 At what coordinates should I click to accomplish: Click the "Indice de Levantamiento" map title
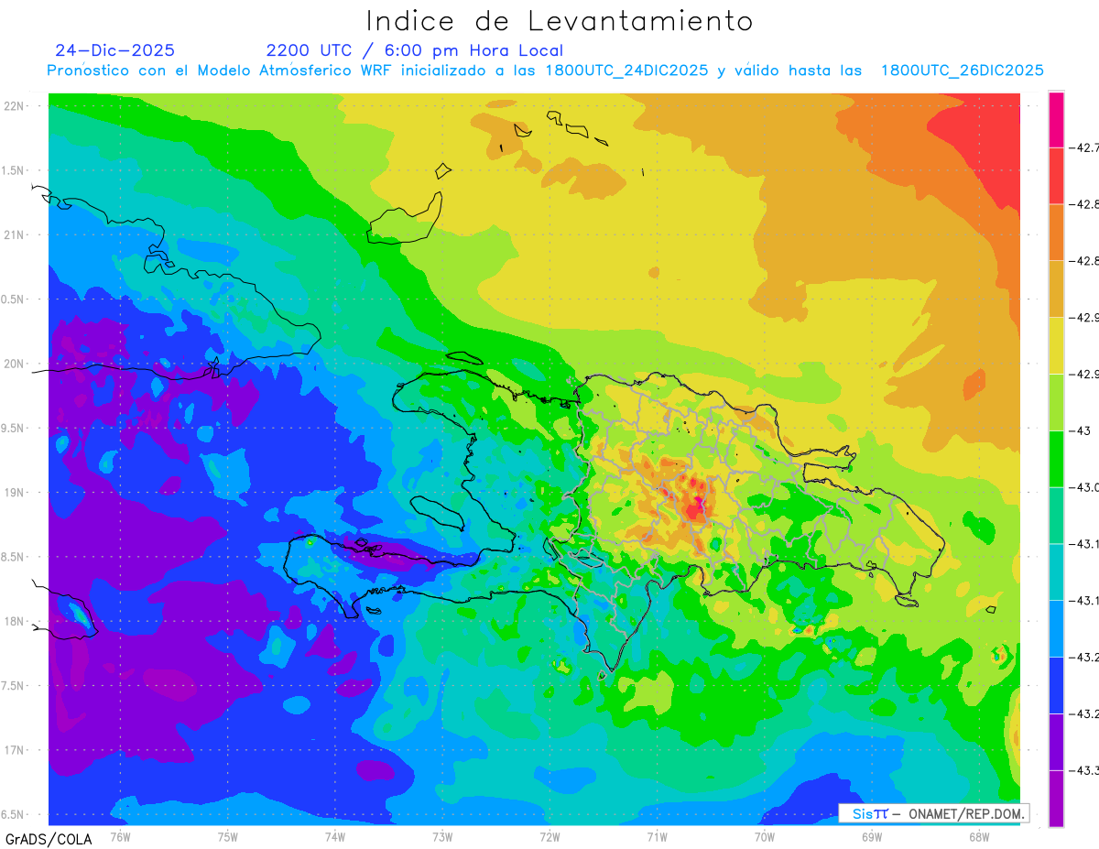[x=560, y=21]
